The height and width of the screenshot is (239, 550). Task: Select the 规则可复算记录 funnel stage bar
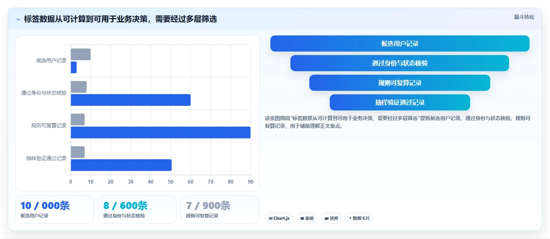(x=400, y=83)
